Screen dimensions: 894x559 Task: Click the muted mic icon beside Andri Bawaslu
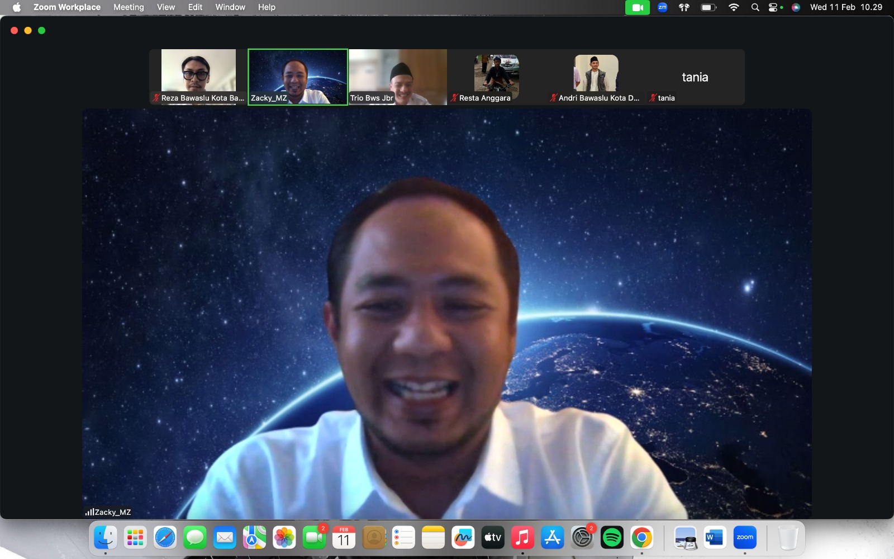pyautogui.click(x=553, y=98)
